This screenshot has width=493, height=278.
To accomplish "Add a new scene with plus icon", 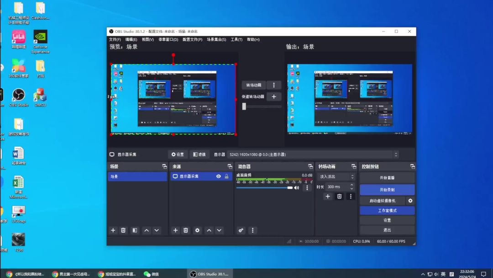I will click(113, 230).
